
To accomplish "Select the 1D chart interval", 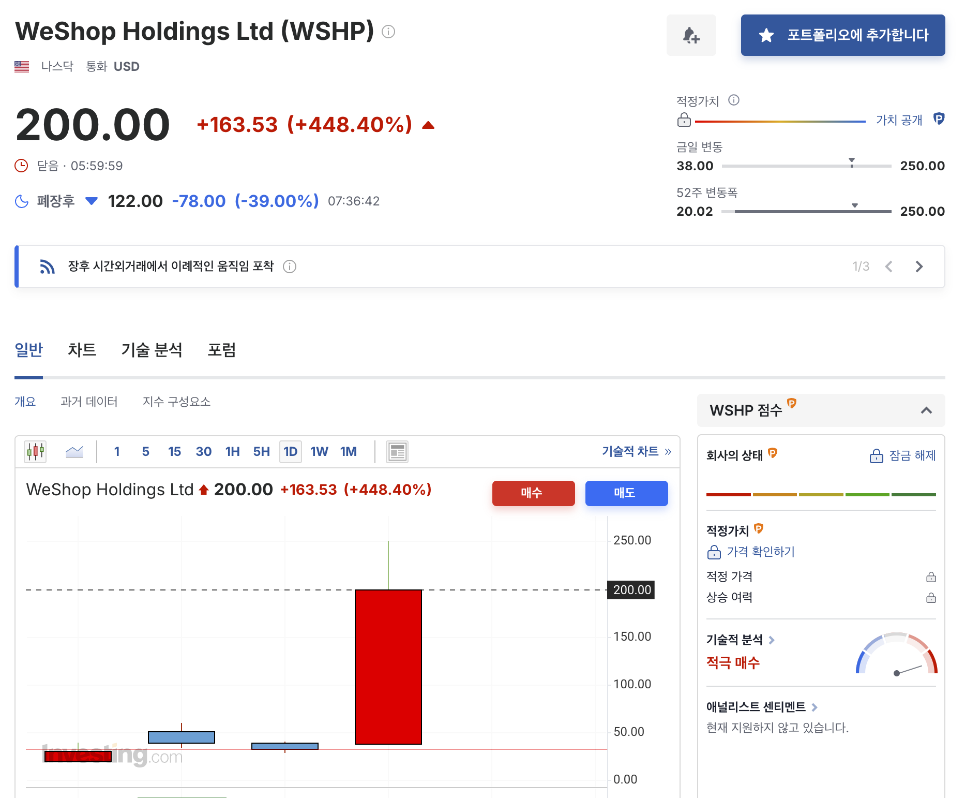I will point(291,452).
